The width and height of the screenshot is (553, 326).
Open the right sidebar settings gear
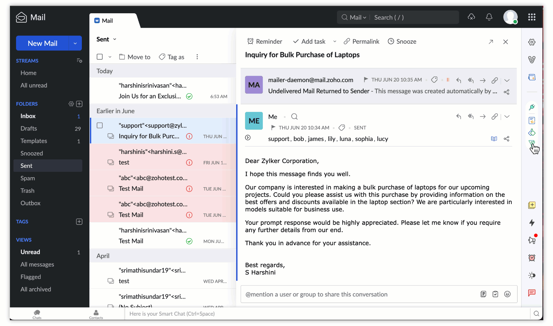click(x=532, y=42)
